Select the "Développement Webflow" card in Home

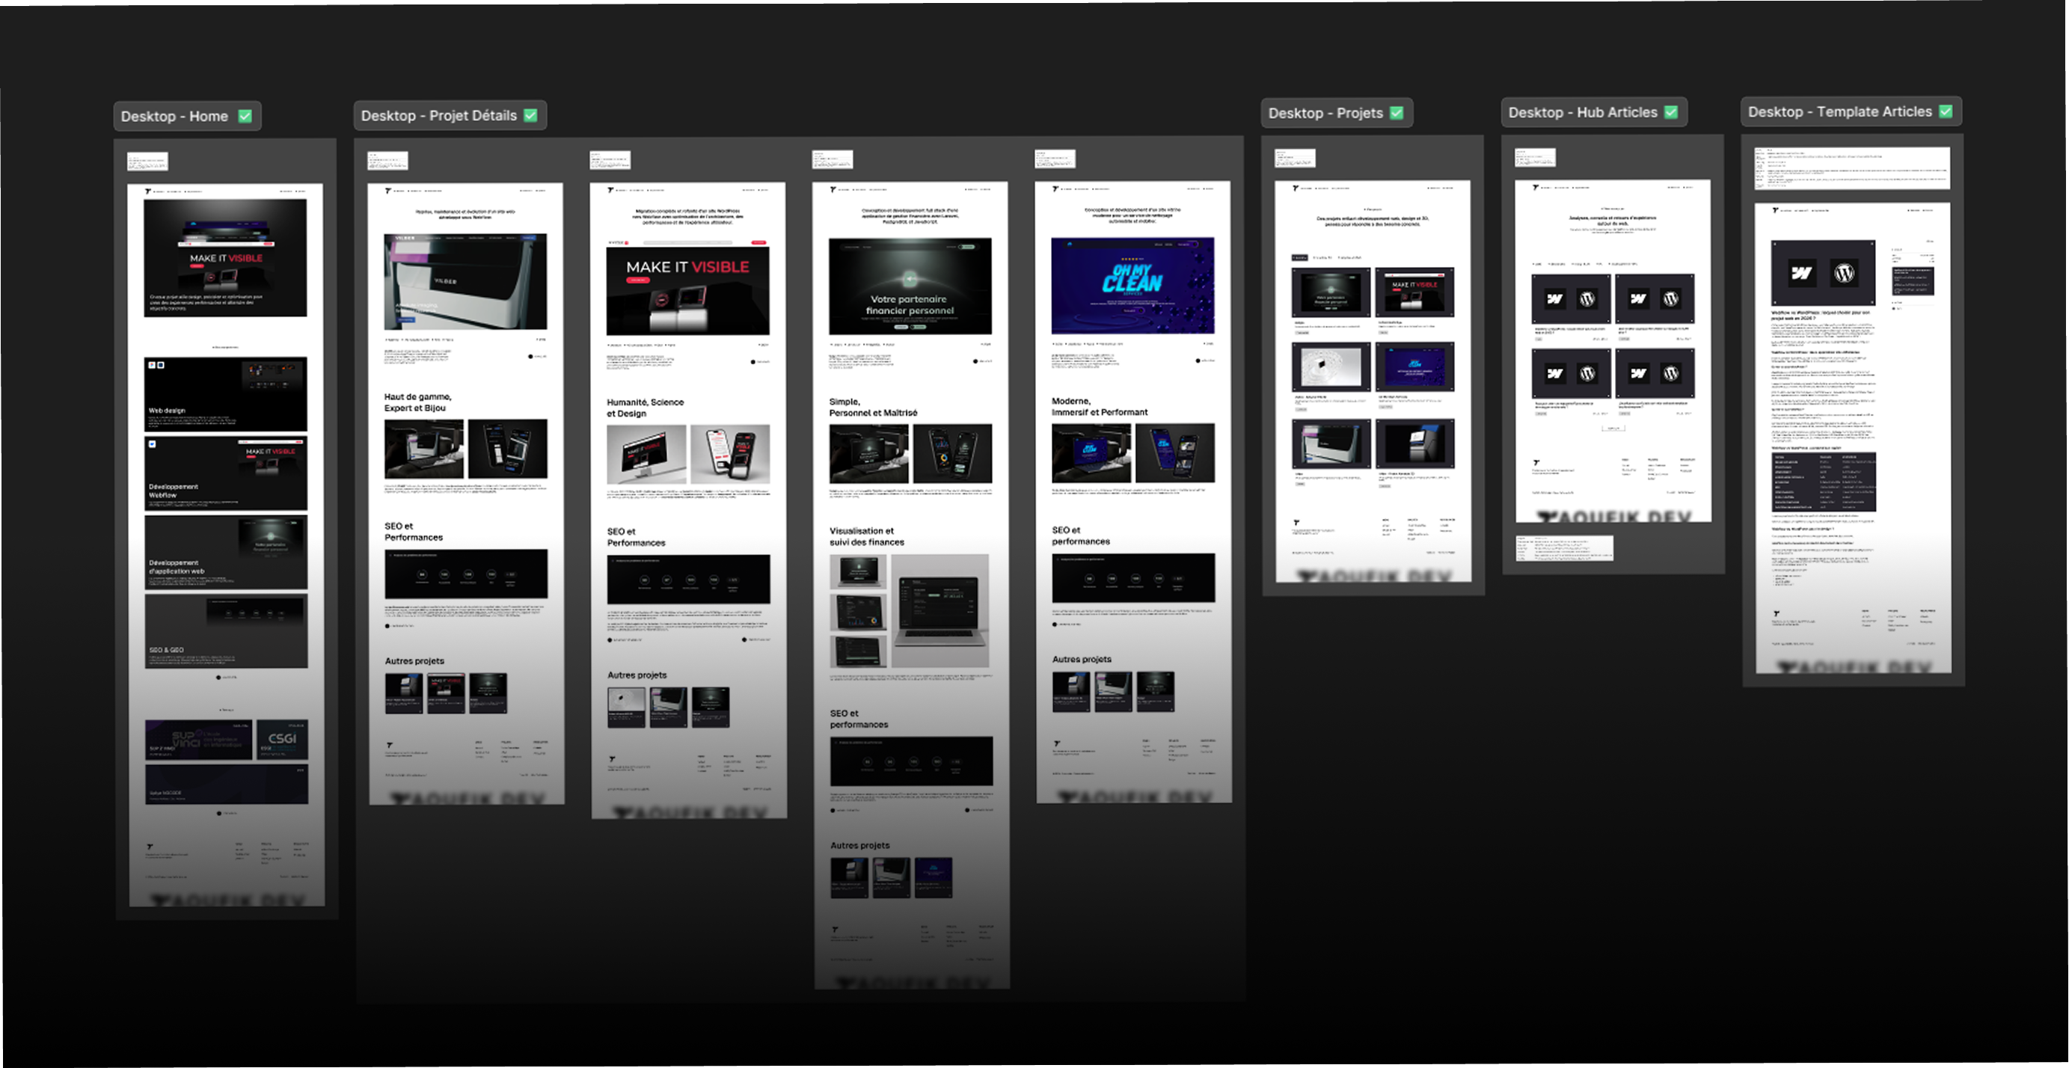(226, 473)
